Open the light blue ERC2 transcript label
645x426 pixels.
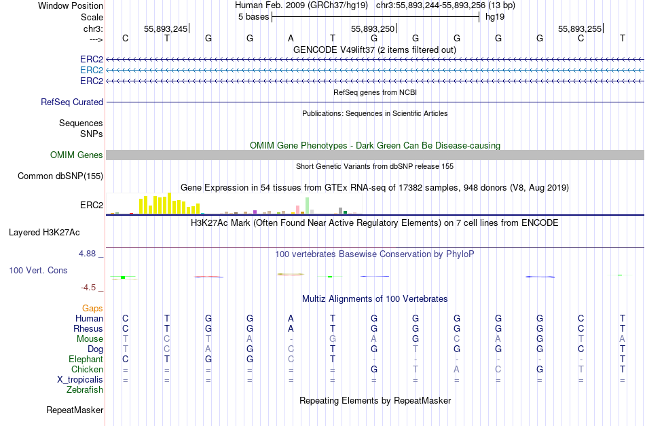point(92,71)
